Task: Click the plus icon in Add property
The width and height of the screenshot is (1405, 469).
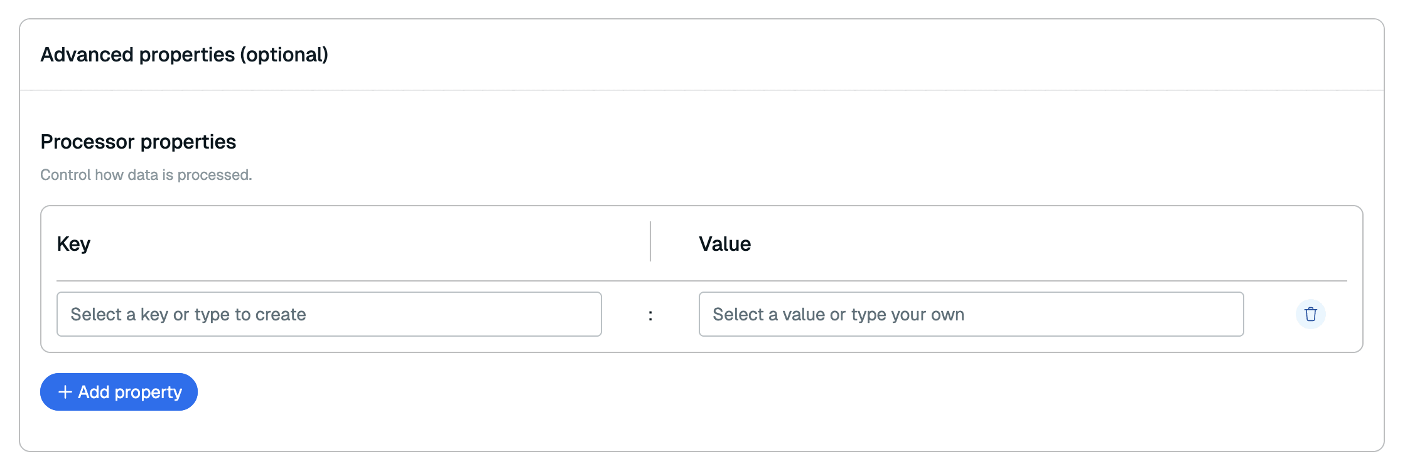Action: click(65, 392)
